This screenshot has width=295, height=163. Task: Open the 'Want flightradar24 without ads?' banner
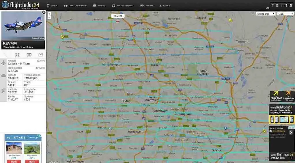(x=282, y=156)
